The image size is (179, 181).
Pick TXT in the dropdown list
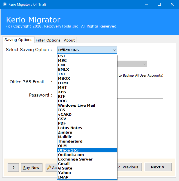click(x=87, y=74)
